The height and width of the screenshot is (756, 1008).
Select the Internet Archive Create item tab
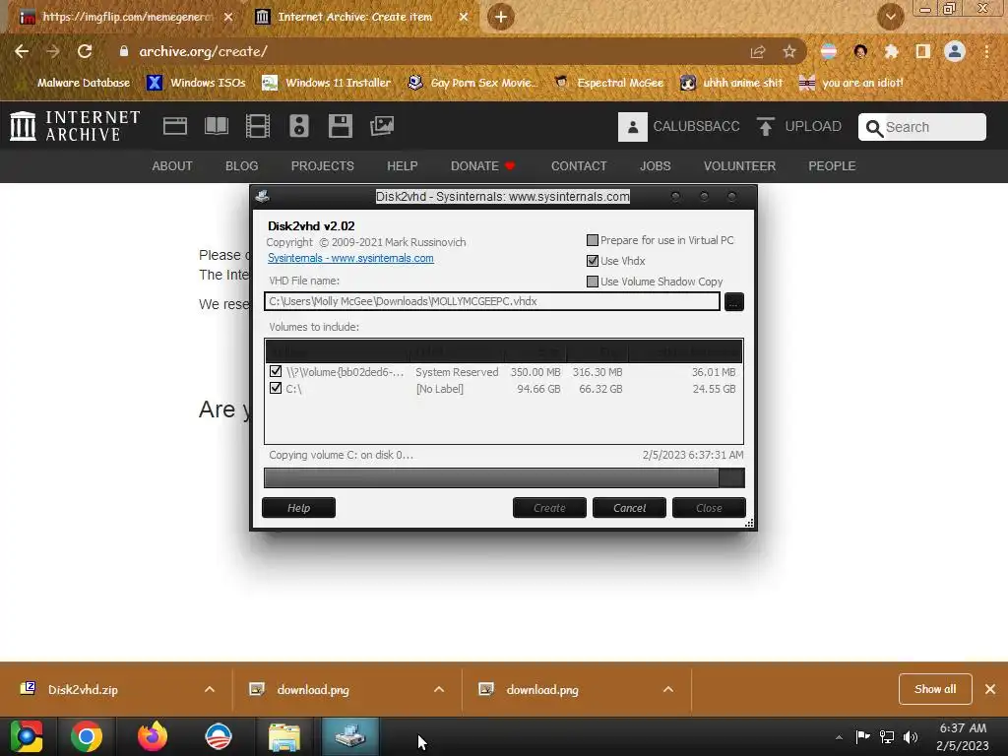tap(362, 17)
